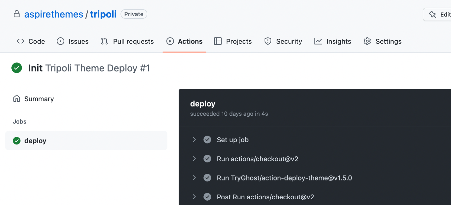Open the Projects tab
451x205 pixels.
click(233, 41)
